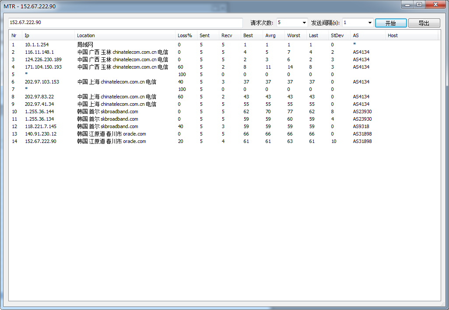Click 中国 上海 location in hop 9 row
449x310 pixels.
click(x=117, y=104)
